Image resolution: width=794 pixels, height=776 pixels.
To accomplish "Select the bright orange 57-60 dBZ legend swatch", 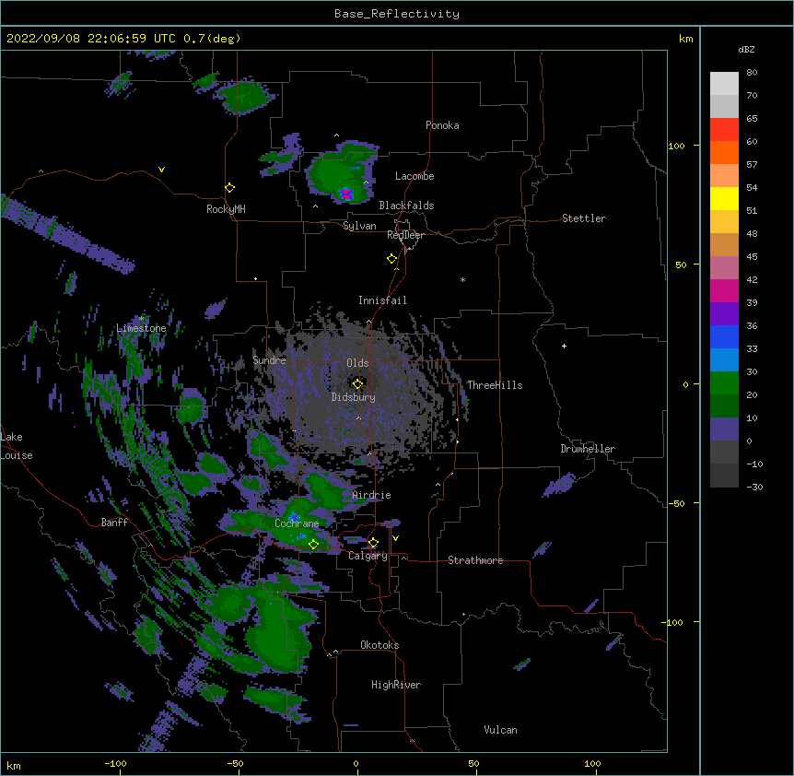I will click(724, 153).
